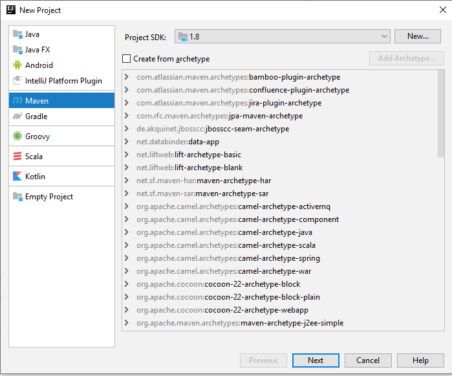Click the archetype list scrollbar thumb
The height and width of the screenshot is (376, 452).
point(441,114)
